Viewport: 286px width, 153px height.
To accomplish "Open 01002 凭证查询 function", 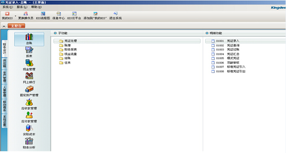I will click(x=226, y=46).
